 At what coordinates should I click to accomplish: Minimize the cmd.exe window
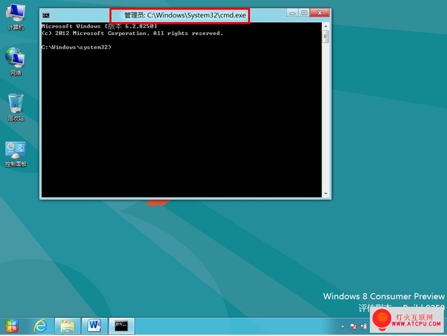292,13
